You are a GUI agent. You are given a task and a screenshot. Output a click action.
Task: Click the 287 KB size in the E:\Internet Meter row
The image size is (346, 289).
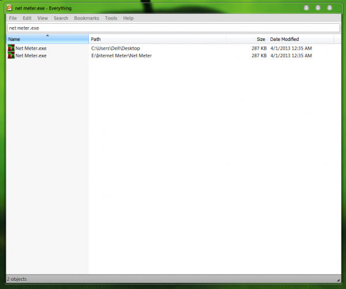click(259, 55)
